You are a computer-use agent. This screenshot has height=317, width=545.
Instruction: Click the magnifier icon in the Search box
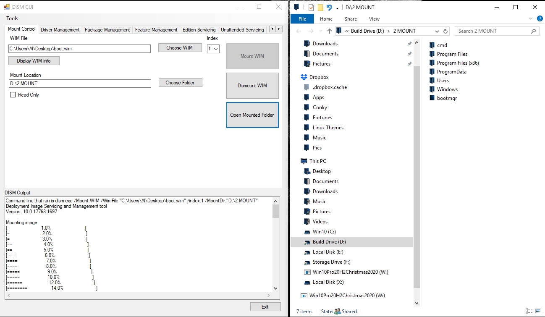[x=534, y=31]
